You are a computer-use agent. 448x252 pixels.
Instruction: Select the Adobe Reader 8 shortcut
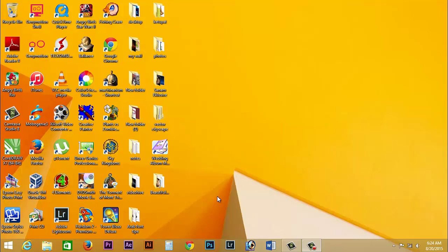pos(12,50)
